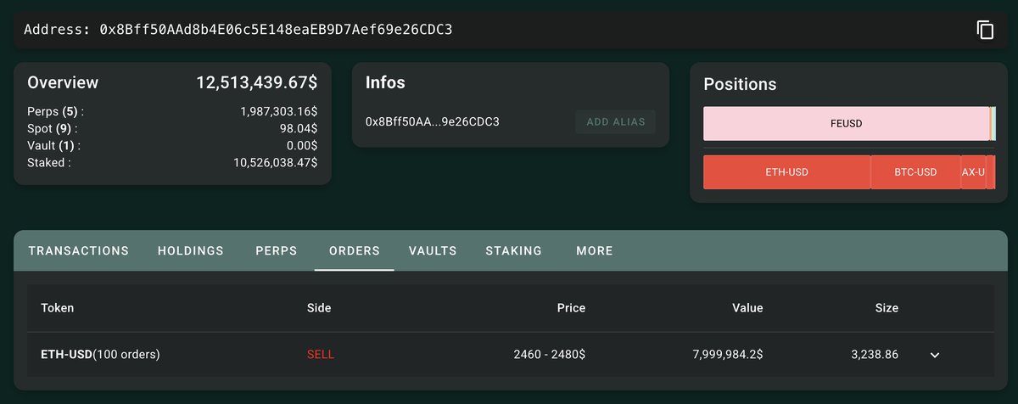This screenshot has width=1018, height=404.
Task: Open the MORE tab menu
Action: click(x=595, y=251)
